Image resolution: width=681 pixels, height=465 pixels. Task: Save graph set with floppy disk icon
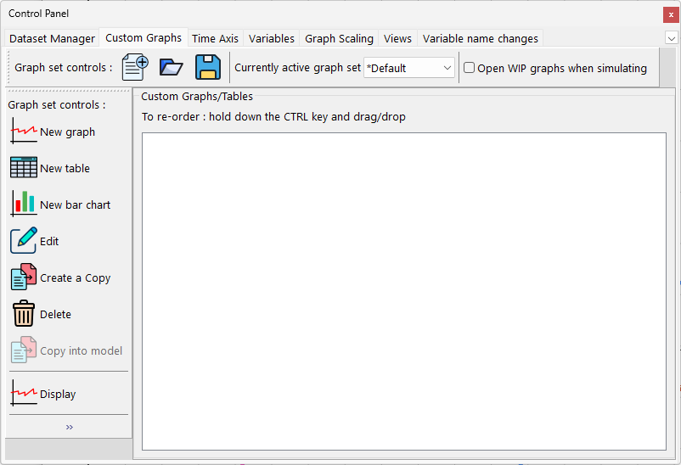click(208, 67)
